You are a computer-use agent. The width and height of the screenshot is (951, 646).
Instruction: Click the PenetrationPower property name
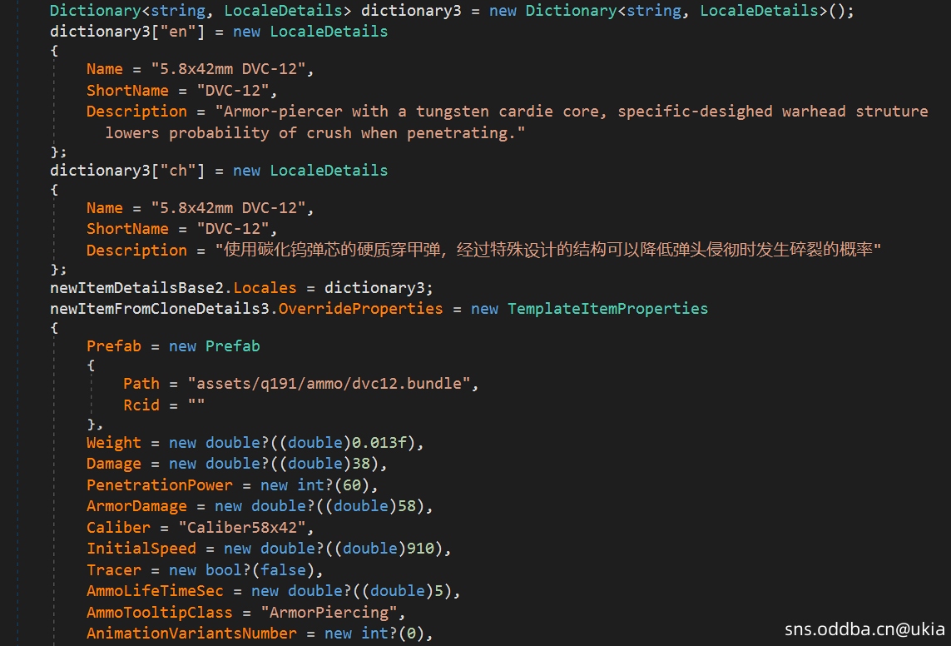tap(160, 485)
